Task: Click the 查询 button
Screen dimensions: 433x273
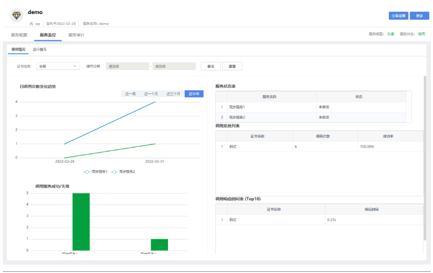Action: [210, 66]
